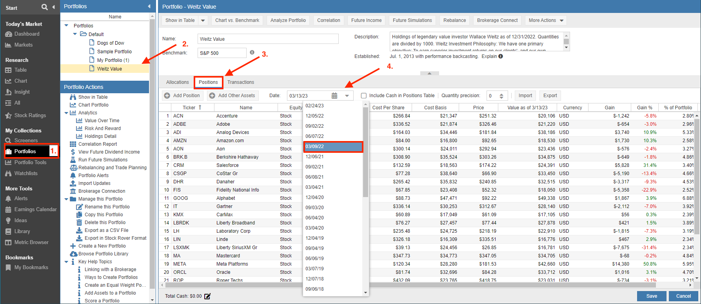The width and height of the screenshot is (701, 304).
Task: Toggle Include Cash in Positions Table checkbox
Action: 364,96
